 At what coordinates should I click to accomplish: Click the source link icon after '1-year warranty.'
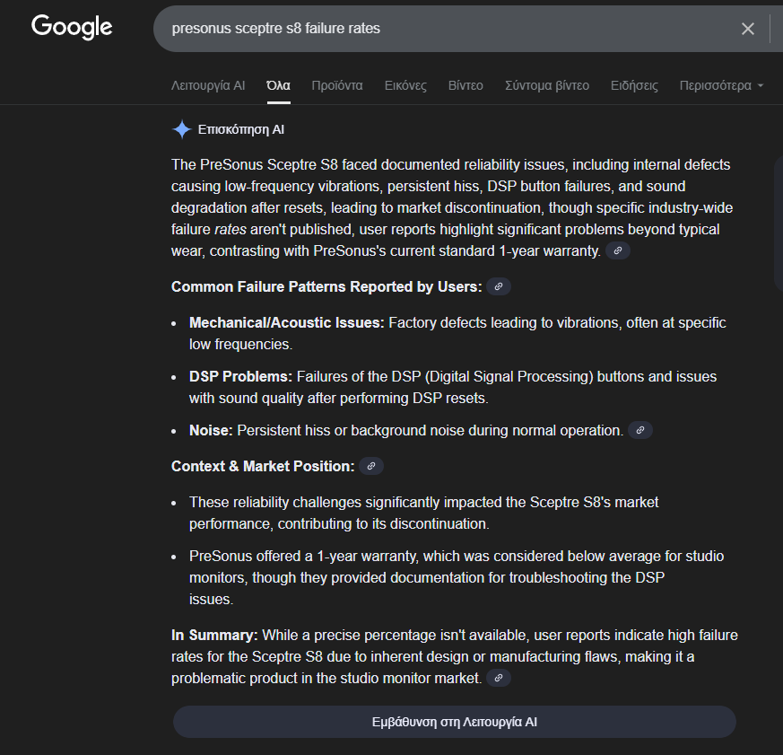tap(618, 251)
